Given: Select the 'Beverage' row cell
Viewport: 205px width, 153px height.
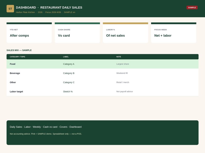Looking at the screenshot, I should [15, 73].
